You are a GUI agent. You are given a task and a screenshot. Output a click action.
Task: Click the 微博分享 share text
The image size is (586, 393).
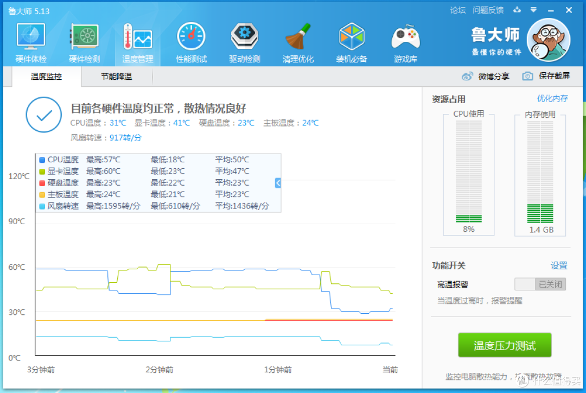tap(494, 77)
